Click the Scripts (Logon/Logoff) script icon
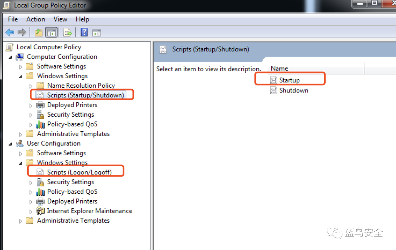Image resolution: width=396 pixels, height=250 pixels. point(40,172)
